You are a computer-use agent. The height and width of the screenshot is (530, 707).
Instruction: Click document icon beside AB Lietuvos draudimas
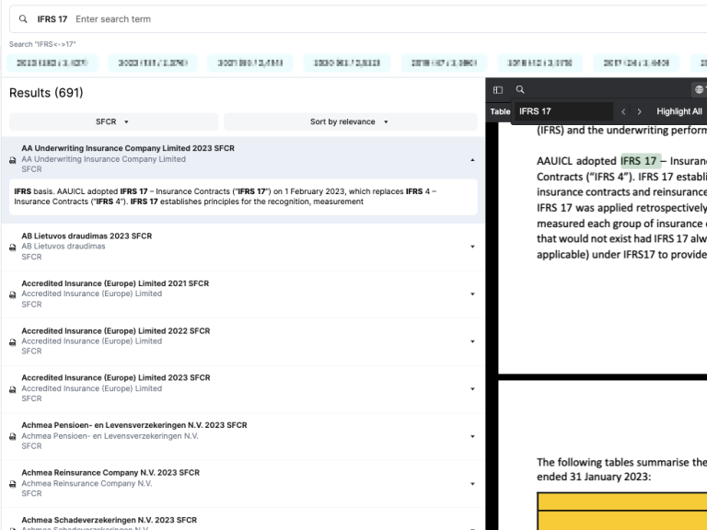(x=13, y=247)
